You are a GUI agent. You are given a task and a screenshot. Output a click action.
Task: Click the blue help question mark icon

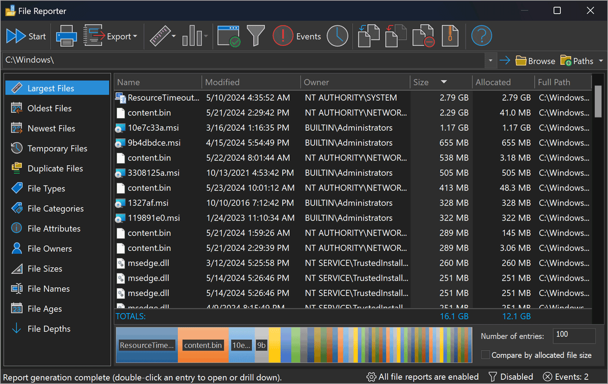pos(481,36)
